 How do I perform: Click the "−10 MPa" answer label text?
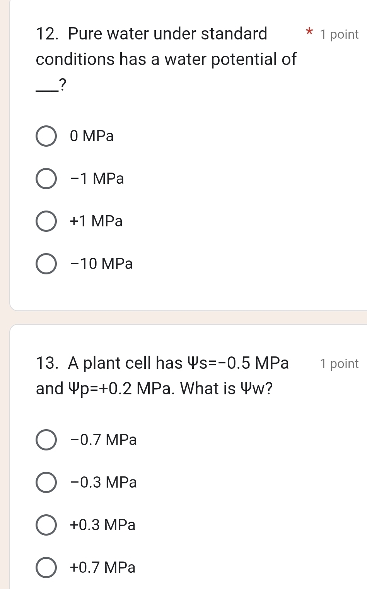pyautogui.click(x=101, y=264)
